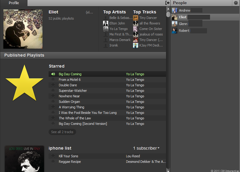The height and width of the screenshot is (172, 240).
Task: Select Glenn in the People list
Action: (x=205, y=24)
